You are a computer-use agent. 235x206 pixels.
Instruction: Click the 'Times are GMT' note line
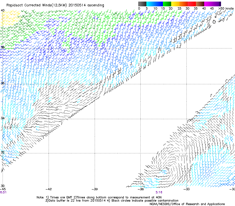click(x=99, y=197)
